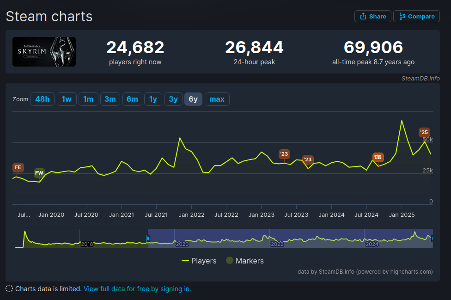This screenshot has width=451, height=300.
Task: Open the sign-in link for full data
Action: (137, 289)
